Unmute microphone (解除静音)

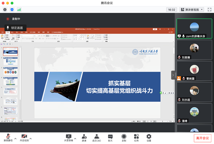click(x=8, y=138)
